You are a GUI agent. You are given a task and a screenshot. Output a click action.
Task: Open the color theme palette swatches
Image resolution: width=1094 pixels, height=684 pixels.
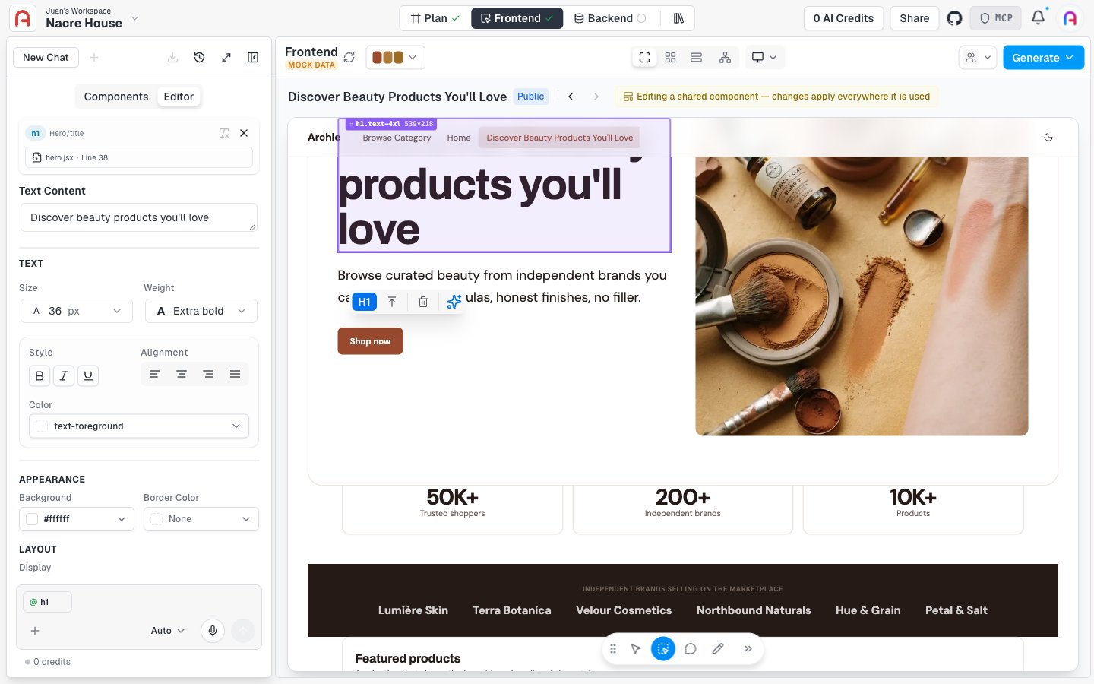point(395,58)
